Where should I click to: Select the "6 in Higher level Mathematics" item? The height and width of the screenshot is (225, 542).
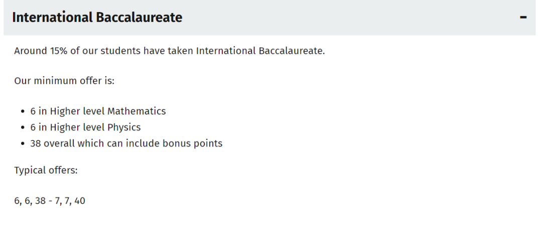click(x=98, y=111)
